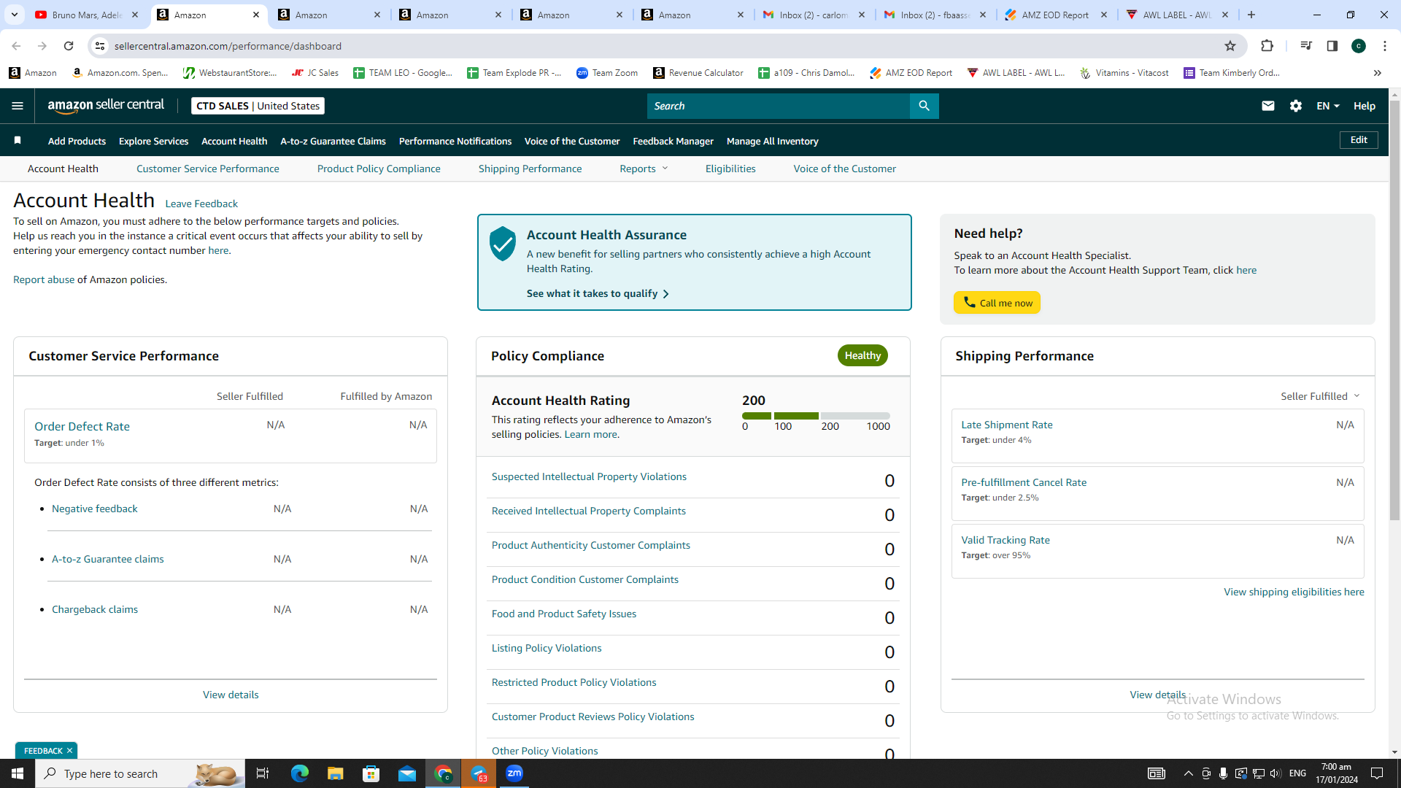Screen dimensions: 1401x788
Task: Open Help in the top header
Action: click(x=1365, y=106)
